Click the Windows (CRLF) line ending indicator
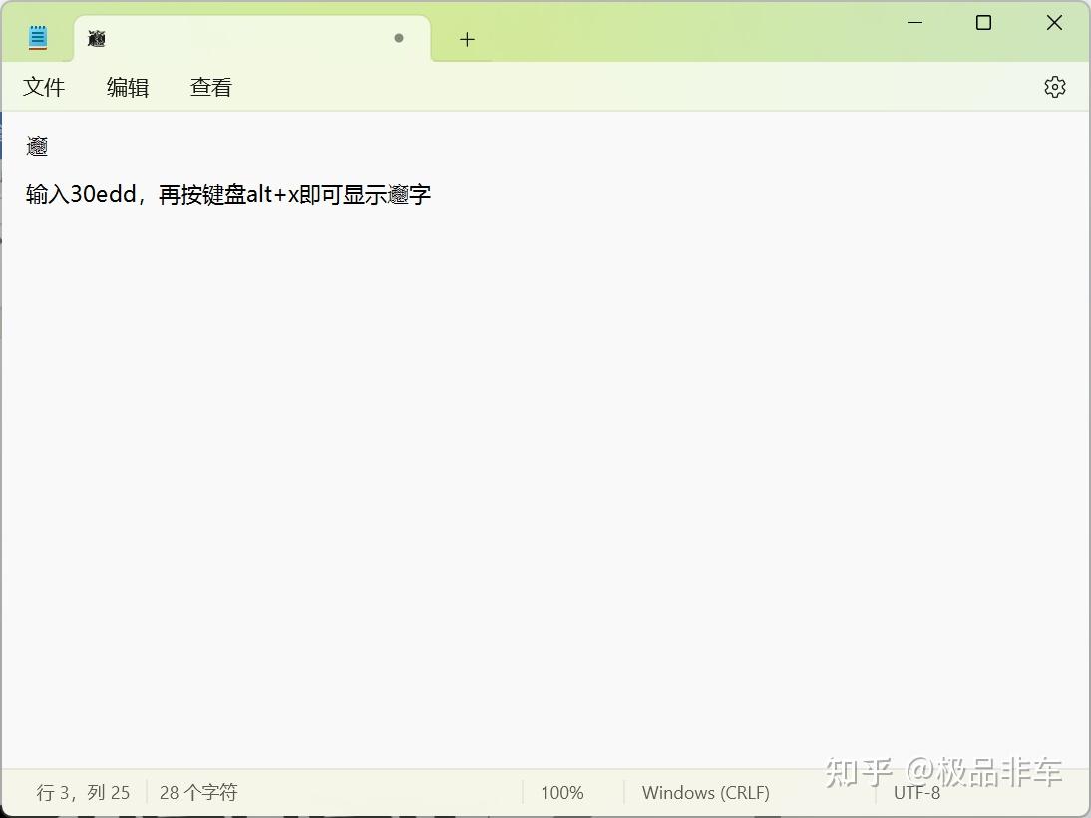Screen dimensions: 1091x818 coord(705,792)
